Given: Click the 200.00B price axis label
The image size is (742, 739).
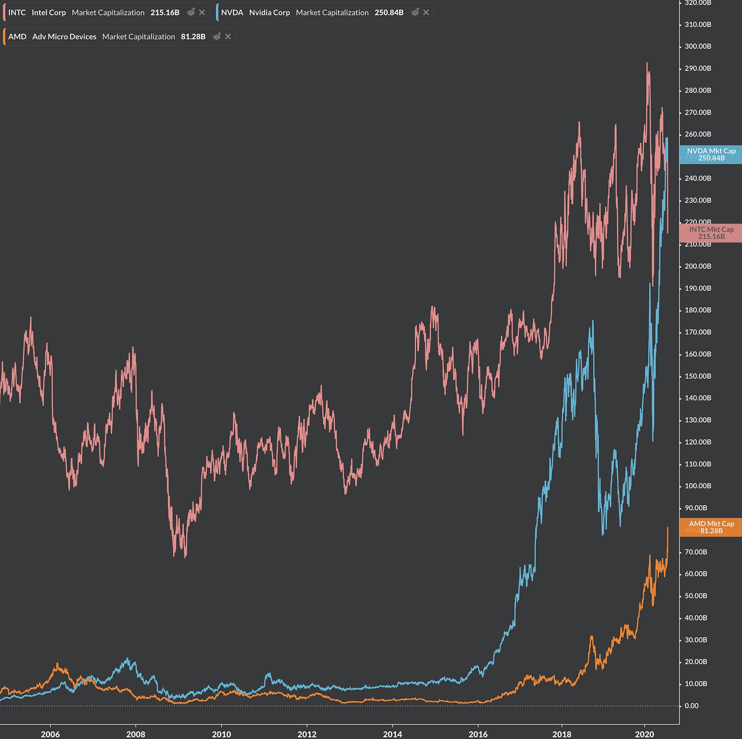Looking at the screenshot, I should click(698, 266).
